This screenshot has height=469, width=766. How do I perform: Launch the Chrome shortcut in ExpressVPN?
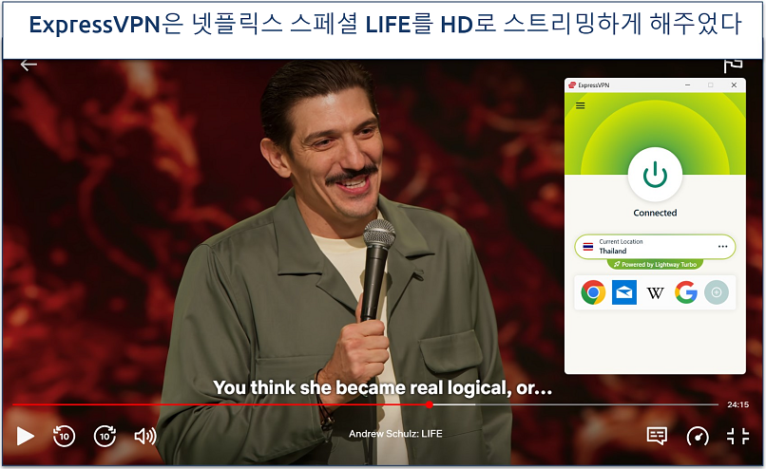[x=593, y=292]
